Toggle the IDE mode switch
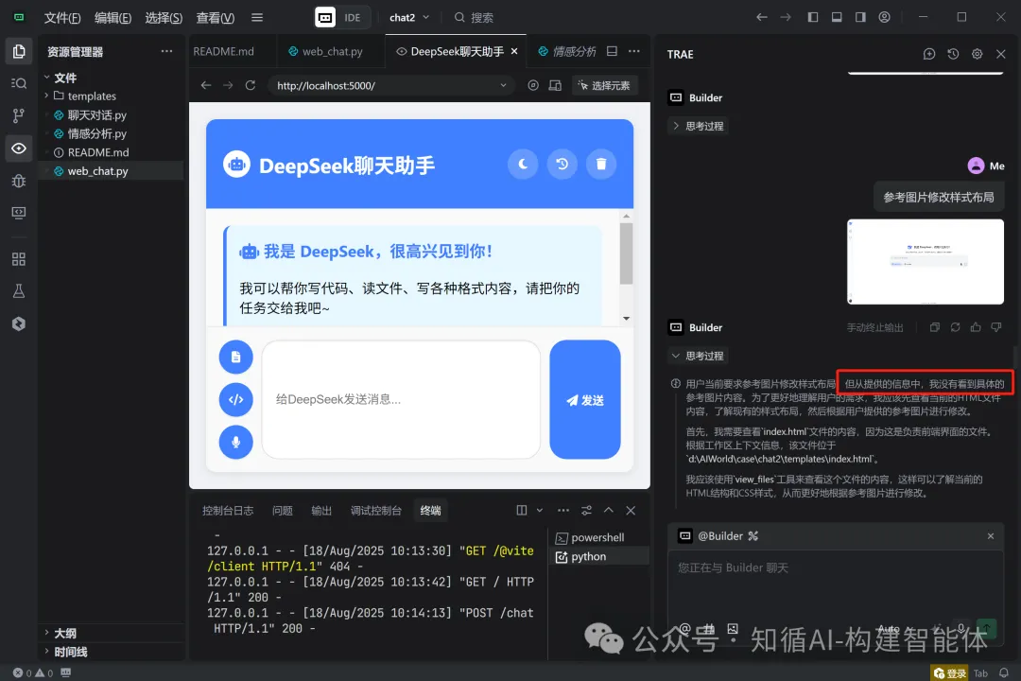 (342, 18)
